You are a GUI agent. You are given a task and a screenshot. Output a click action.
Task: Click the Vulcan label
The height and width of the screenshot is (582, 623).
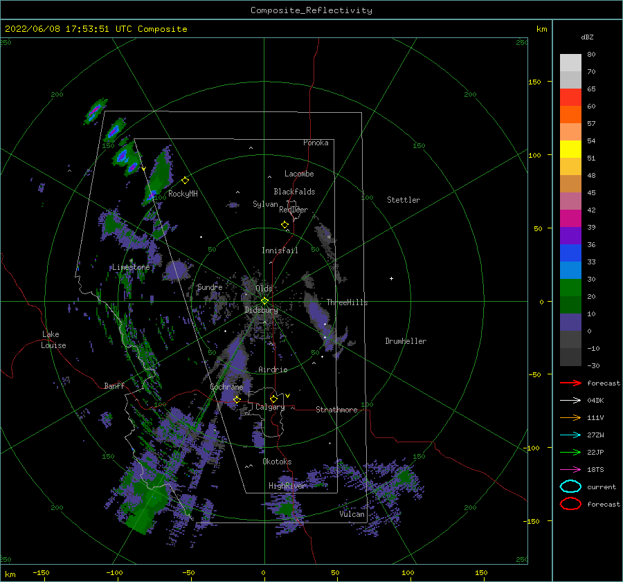pyautogui.click(x=352, y=514)
